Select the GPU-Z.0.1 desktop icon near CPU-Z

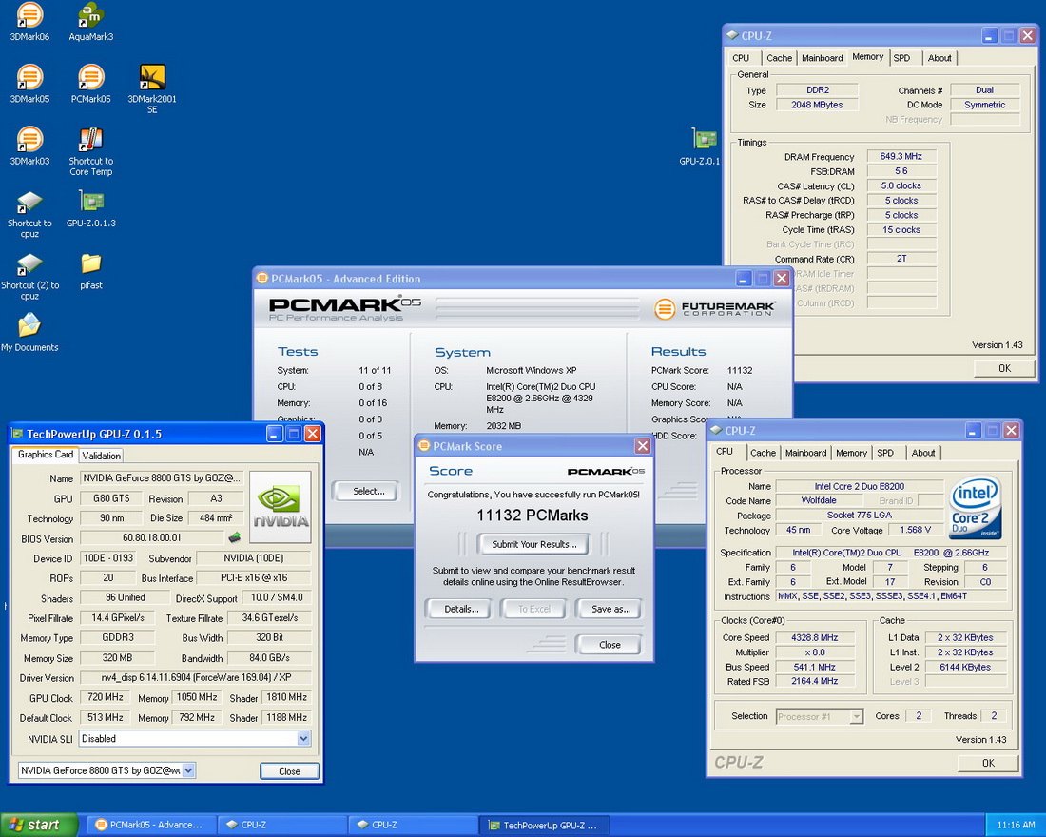(702, 146)
